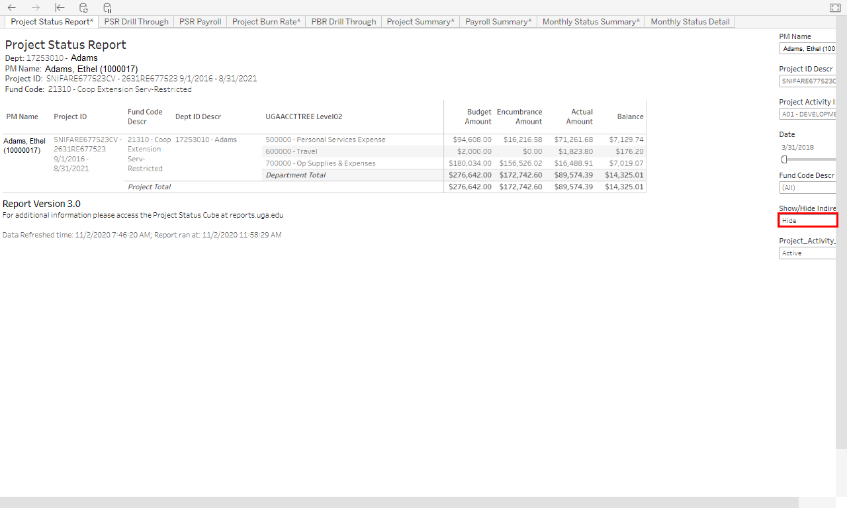Click the Actual Amount column header
Screen dimensions: 847x508
coord(580,116)
